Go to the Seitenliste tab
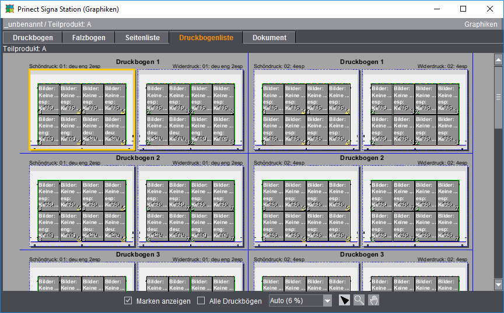504x313 pixels. pyautogui.click(x=142, y=37)
